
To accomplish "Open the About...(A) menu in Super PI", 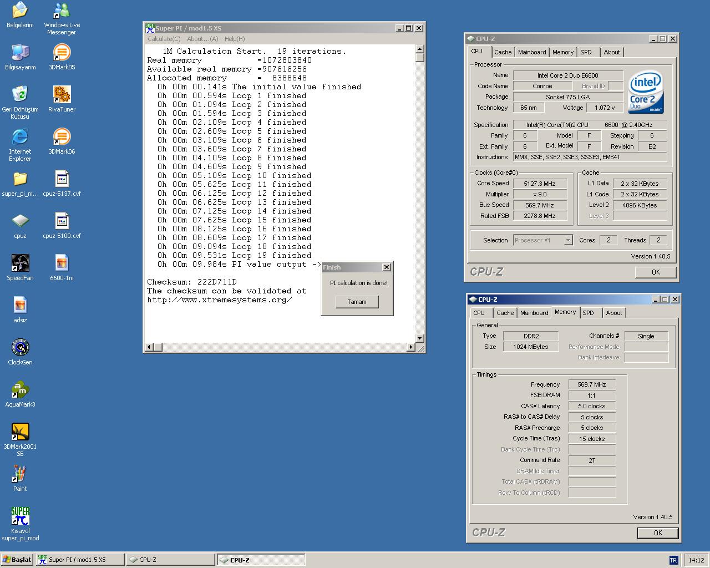I will [202, 39].
